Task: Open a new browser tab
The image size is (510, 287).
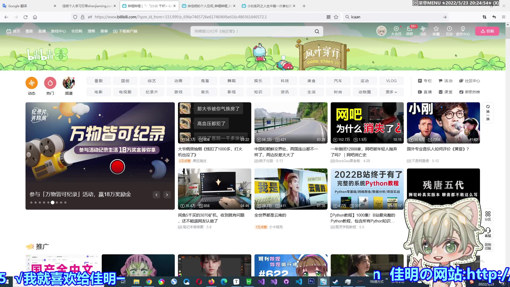Action: (304, 6)
